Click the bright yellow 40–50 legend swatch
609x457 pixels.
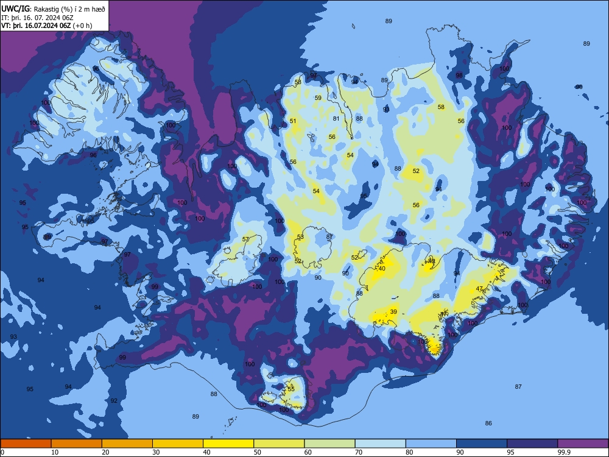click(x=228, y=444)
